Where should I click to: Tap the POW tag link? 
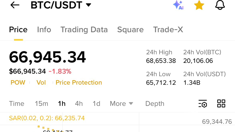pyautogui.click(x=18, y=82)
